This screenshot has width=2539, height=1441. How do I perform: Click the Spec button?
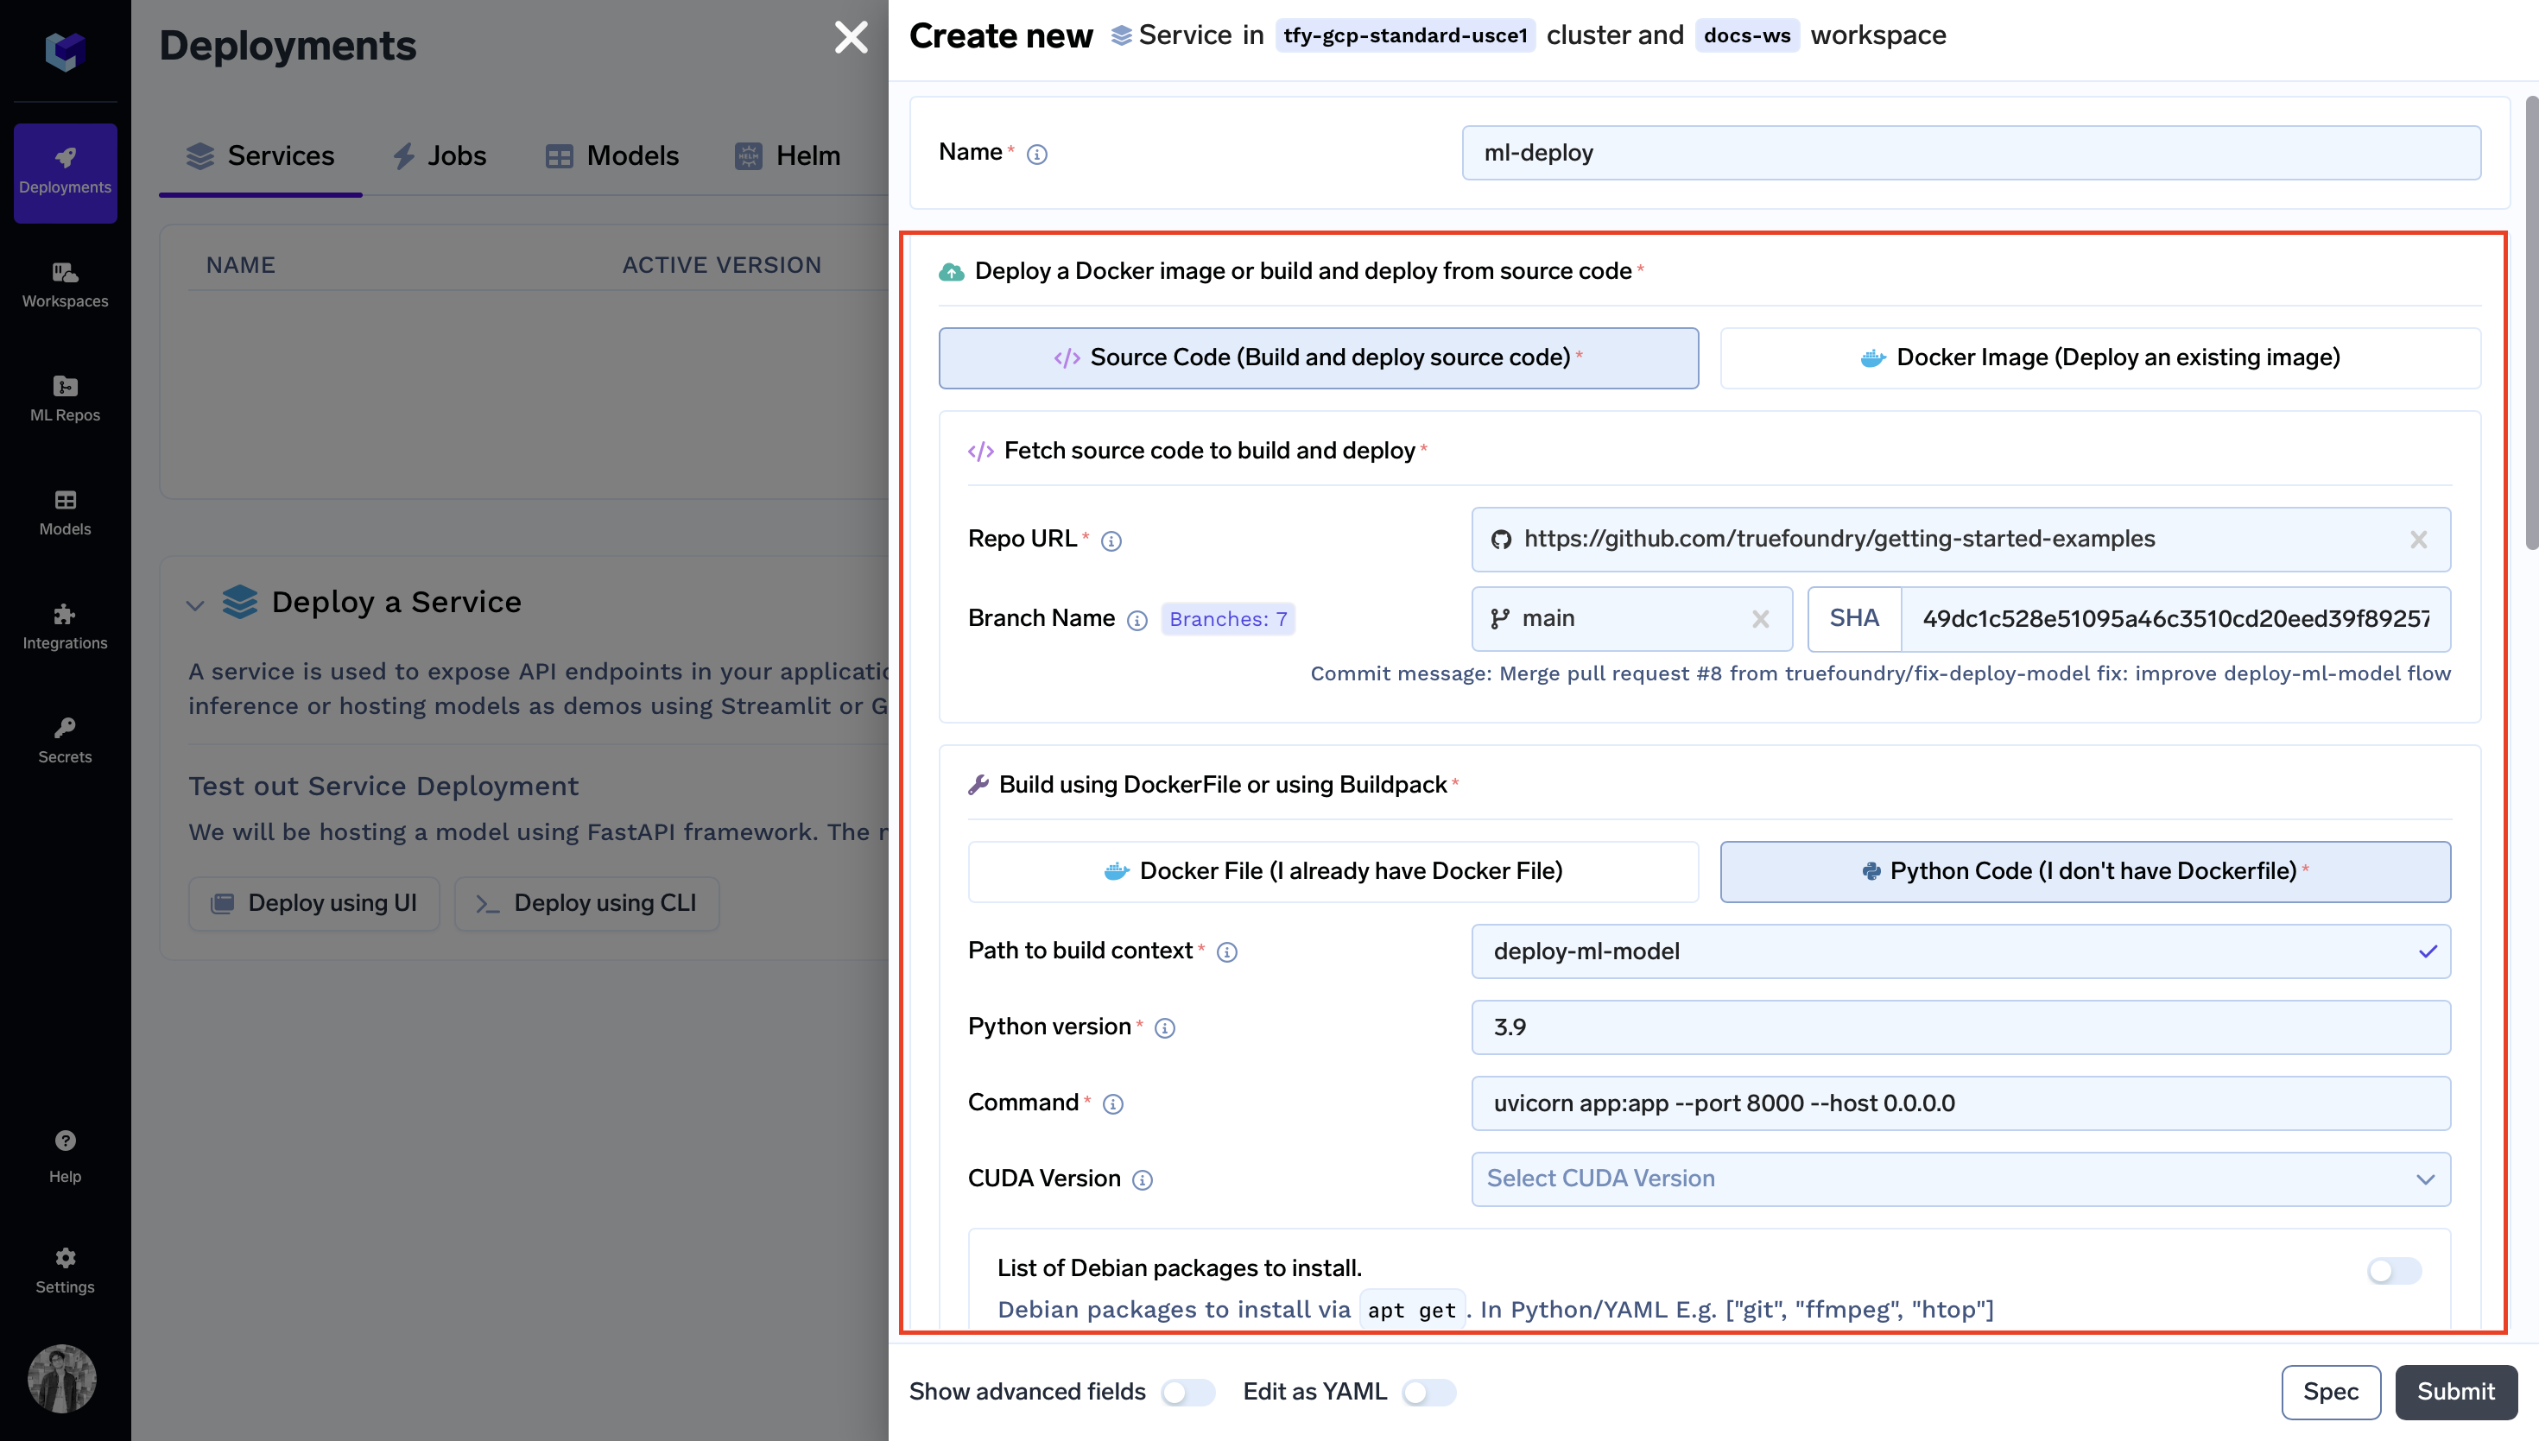click(x=2330, y=1392)
